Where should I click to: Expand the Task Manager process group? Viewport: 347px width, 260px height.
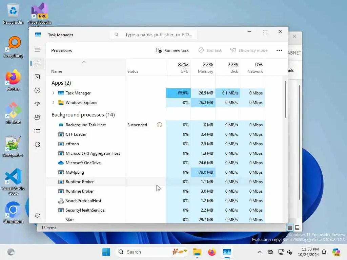[53, 93]
